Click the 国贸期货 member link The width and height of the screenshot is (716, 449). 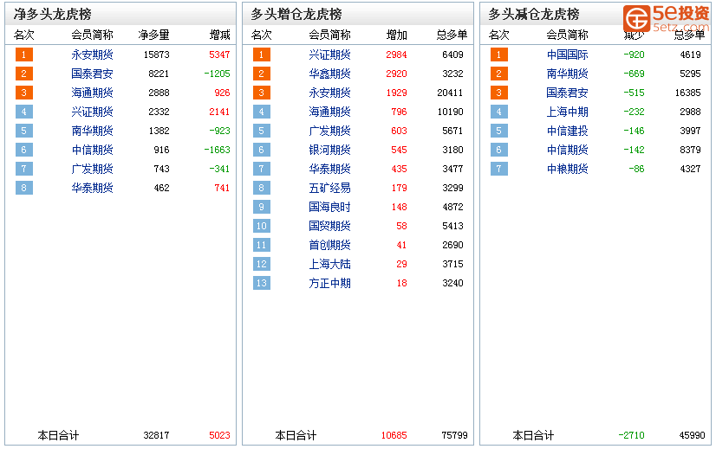pyautogui.click(x=329, y=226)
